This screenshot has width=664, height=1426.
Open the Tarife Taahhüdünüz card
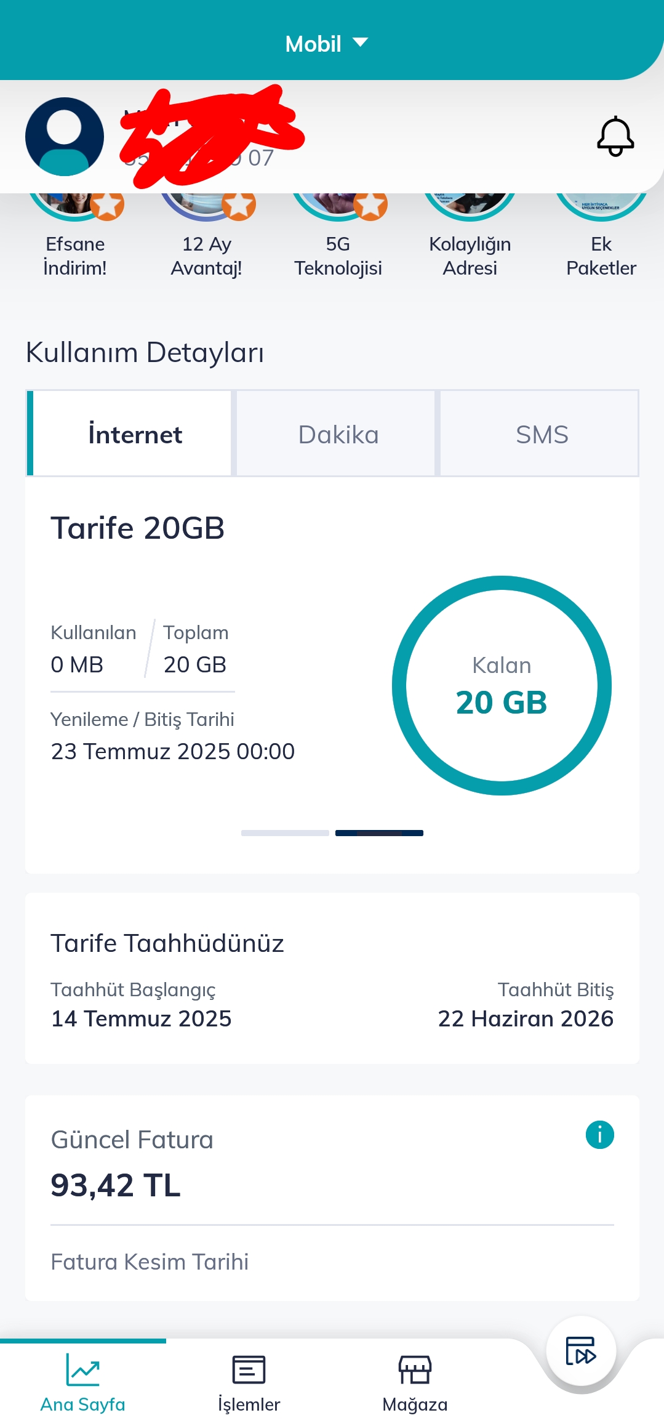pos(332,978)
